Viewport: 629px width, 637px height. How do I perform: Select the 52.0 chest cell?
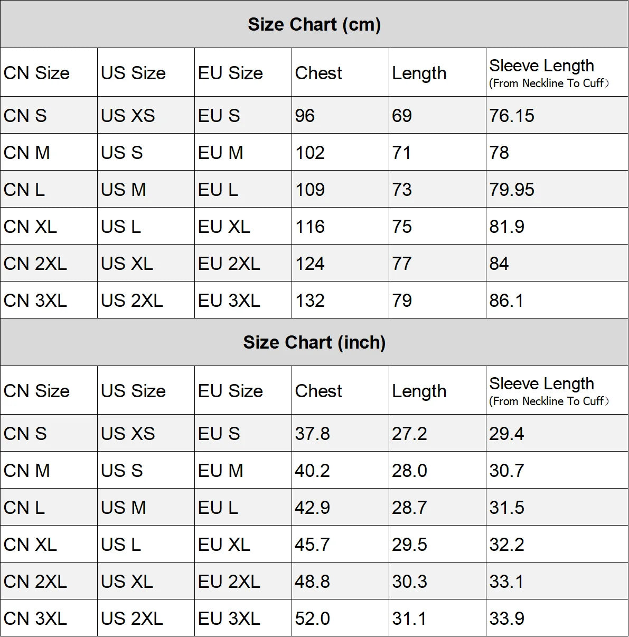(312, 619)
